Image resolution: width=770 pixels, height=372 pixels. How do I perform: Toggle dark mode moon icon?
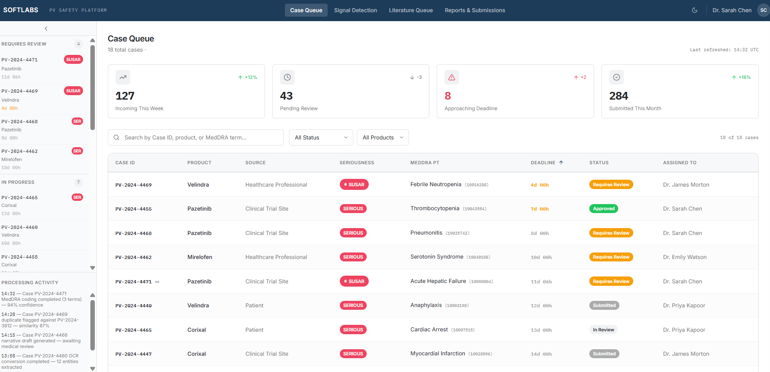[694, 10]
